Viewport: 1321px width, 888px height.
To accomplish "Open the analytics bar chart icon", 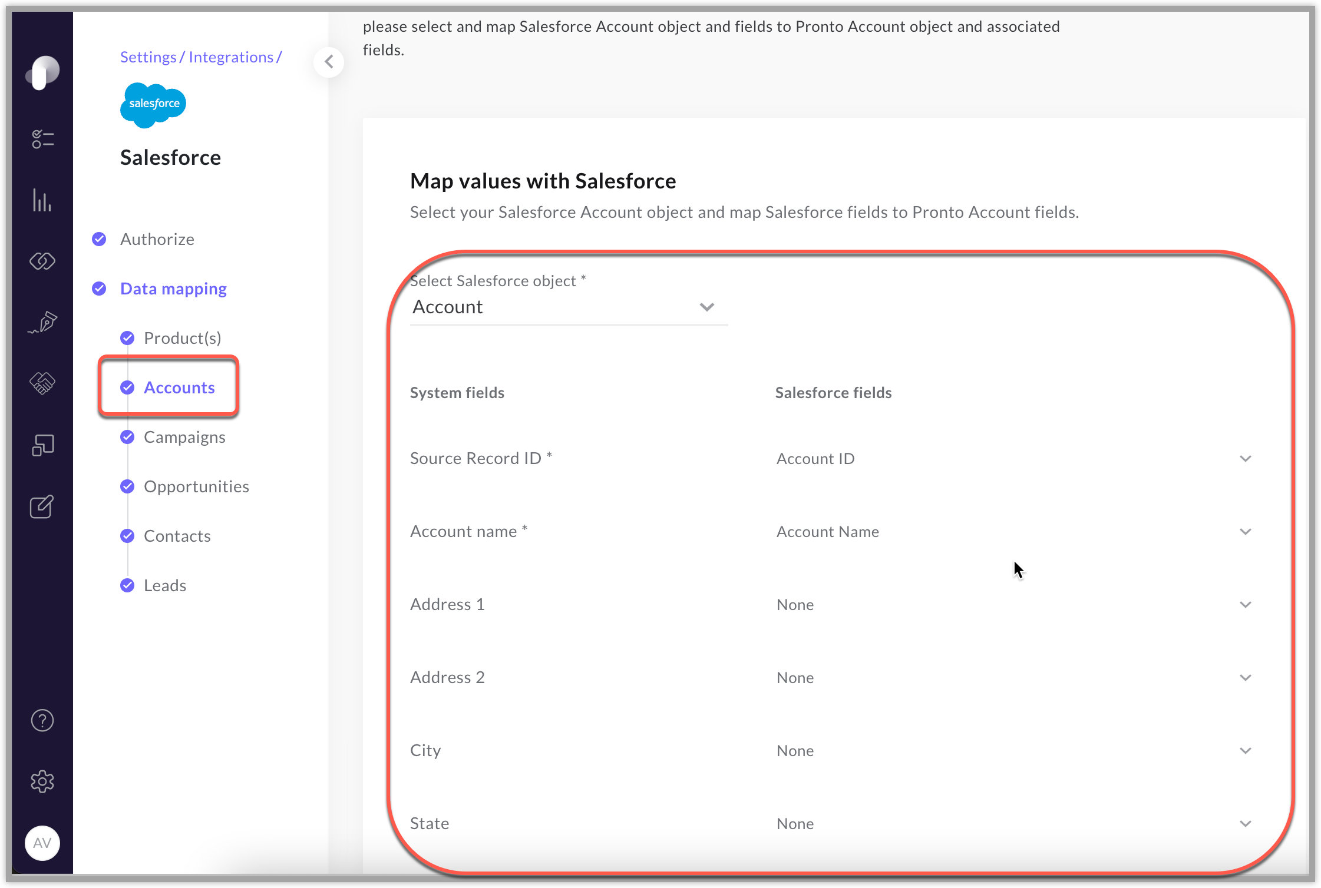I will (42, 201).
